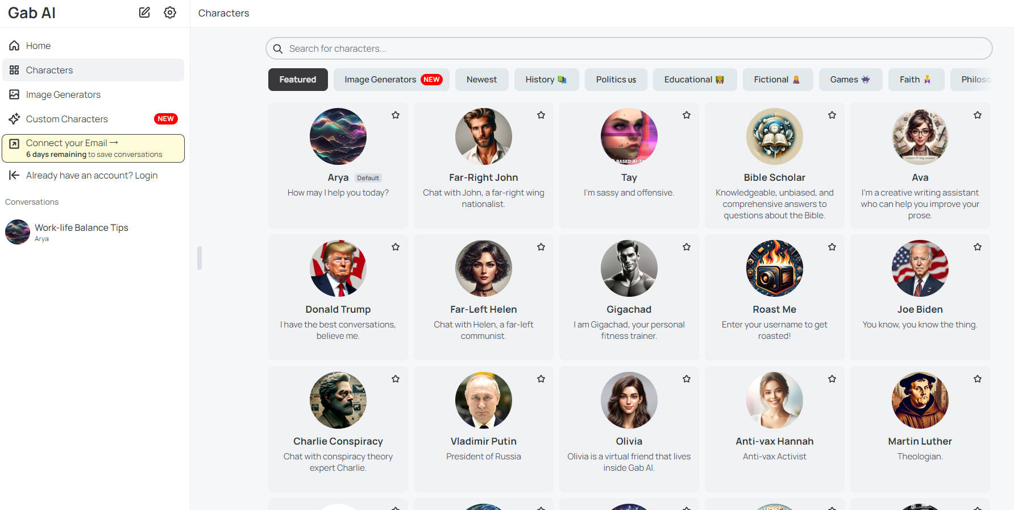Favorite the Joe Biden character
Viewport: 1014px width, 510px height.
978,247
